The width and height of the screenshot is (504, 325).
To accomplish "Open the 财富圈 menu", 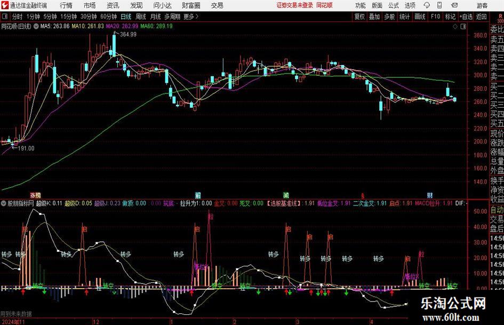I will click(x=191, y=5).
